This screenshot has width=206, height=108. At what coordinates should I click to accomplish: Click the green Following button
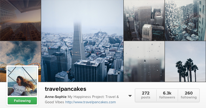pos(22,101)
